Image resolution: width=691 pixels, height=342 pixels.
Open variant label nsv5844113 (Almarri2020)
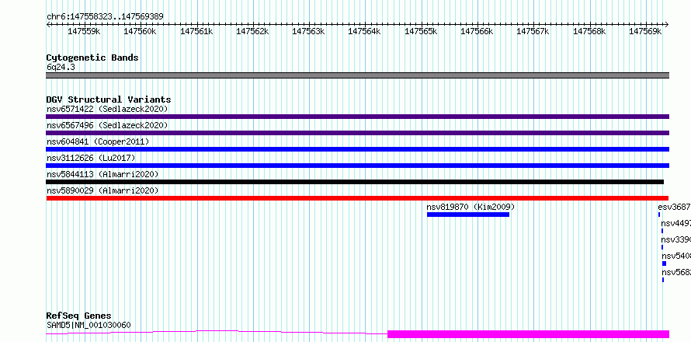(102, 174)
